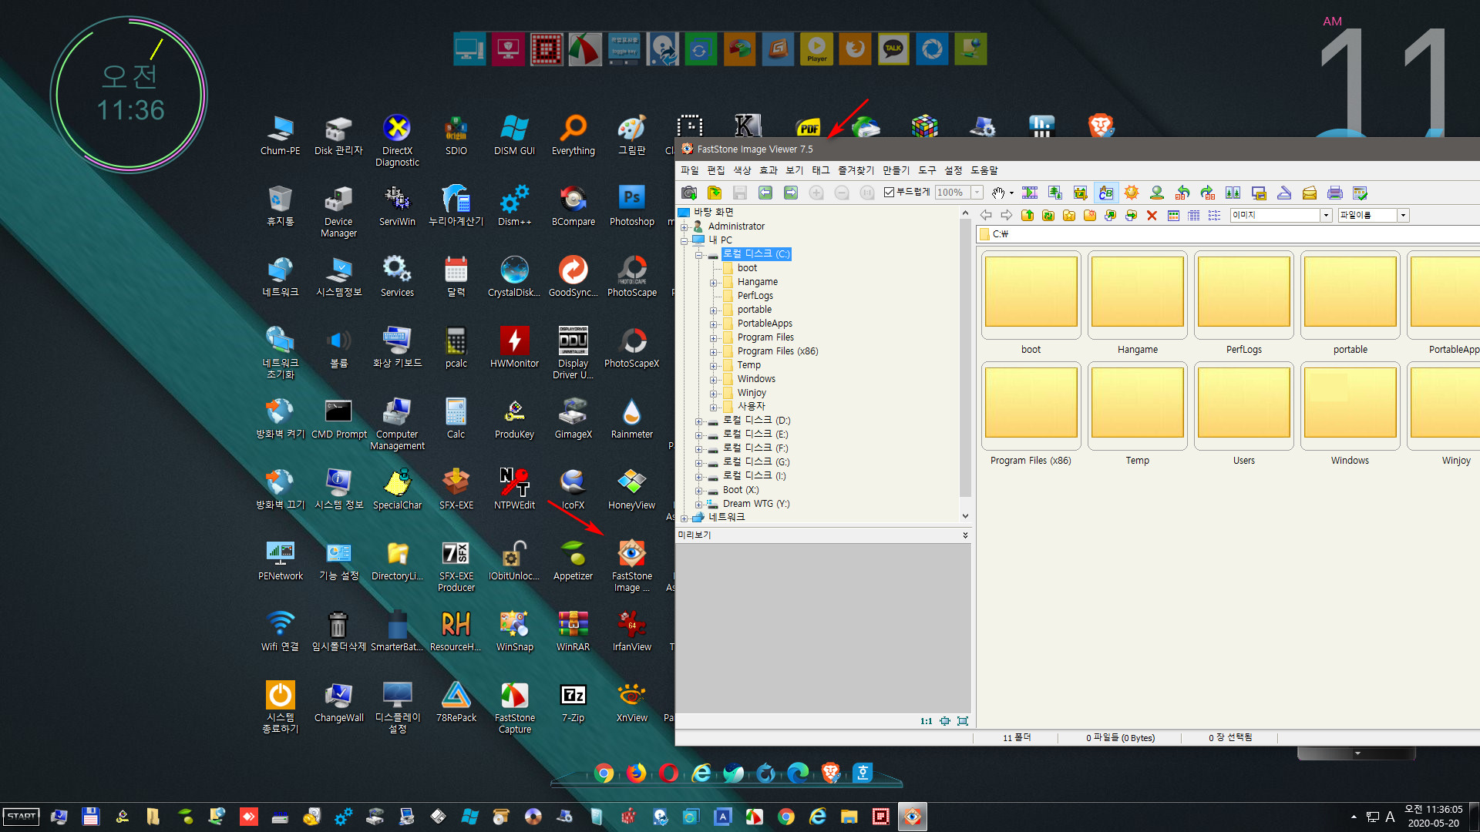Viewport: 1480px width, 832px height.
Task: Open the Everything desktop shortcut
Action: click(x=573, y=136)
